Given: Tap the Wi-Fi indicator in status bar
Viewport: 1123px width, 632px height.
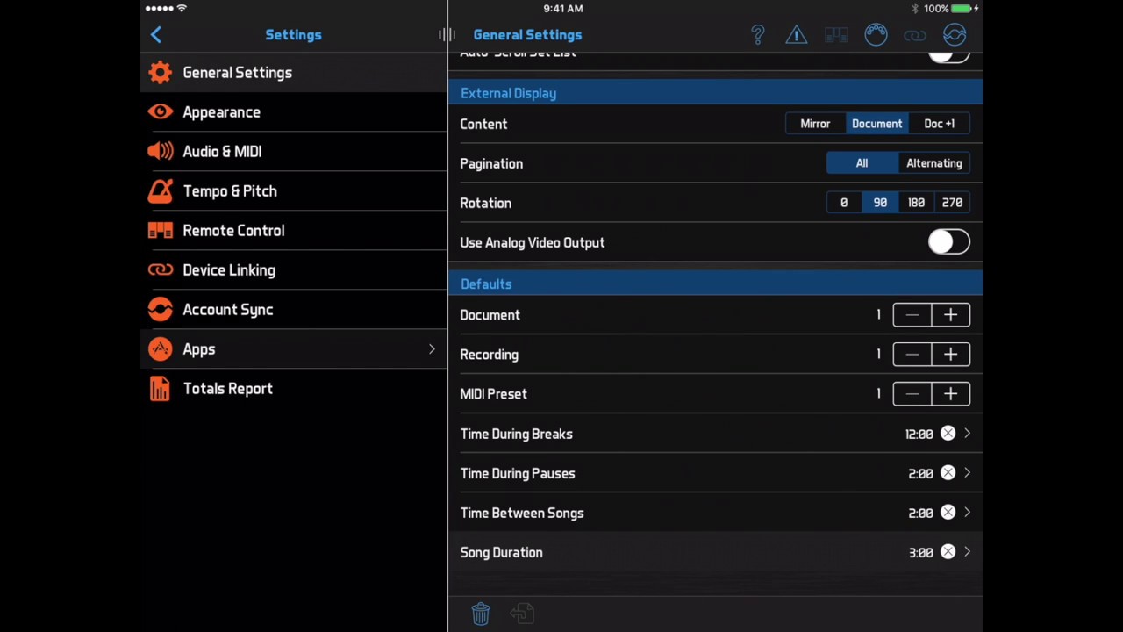Looking at the screenshot, I should click(182, 9).
